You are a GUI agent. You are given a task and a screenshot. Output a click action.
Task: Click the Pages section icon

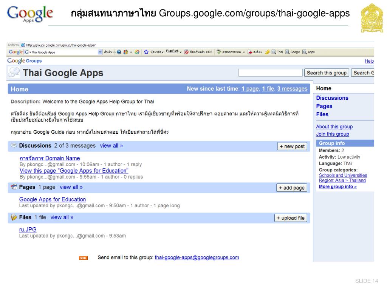point(14,187)
